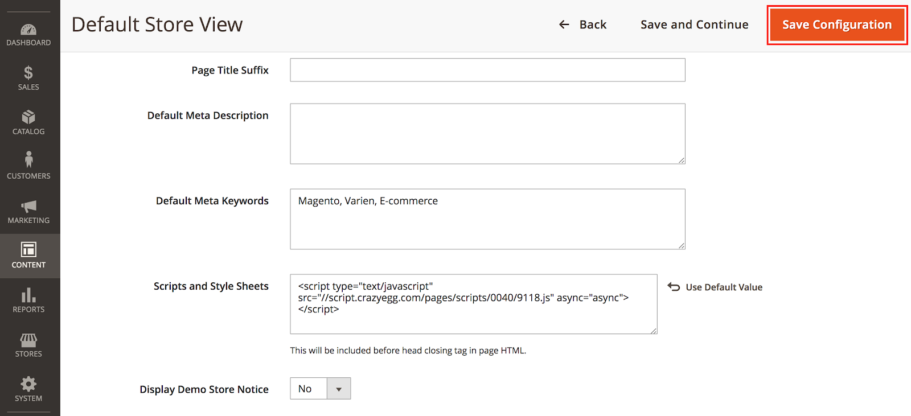This screenshot has height=416, width=911.
Task: Click the Default Meta Keywords label
Action: tap(212, 201)
